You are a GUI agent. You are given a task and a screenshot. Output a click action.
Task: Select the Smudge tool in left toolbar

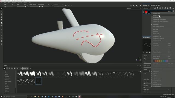pos(2,20)
